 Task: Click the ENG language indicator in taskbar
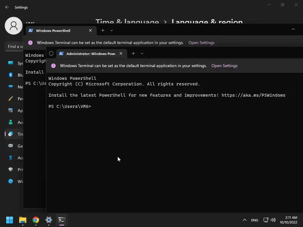click(255, 220)
